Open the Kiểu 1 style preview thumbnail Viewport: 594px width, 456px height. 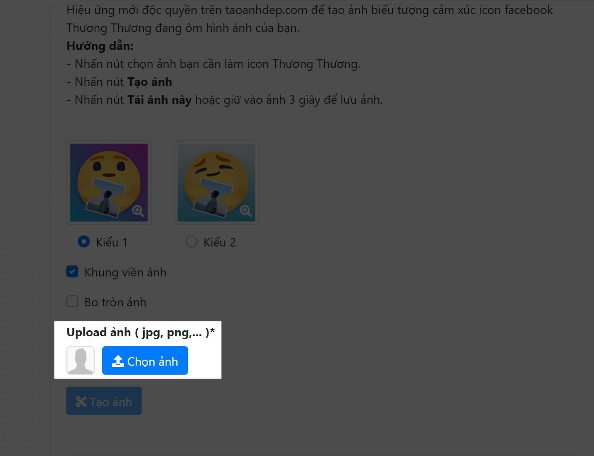109,182
